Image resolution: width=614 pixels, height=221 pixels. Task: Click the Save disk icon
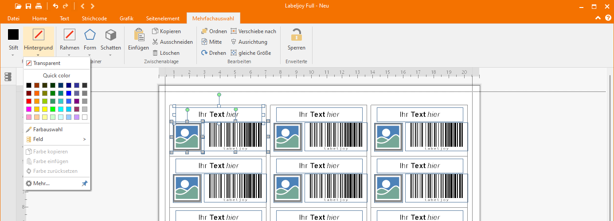point(28,6)
